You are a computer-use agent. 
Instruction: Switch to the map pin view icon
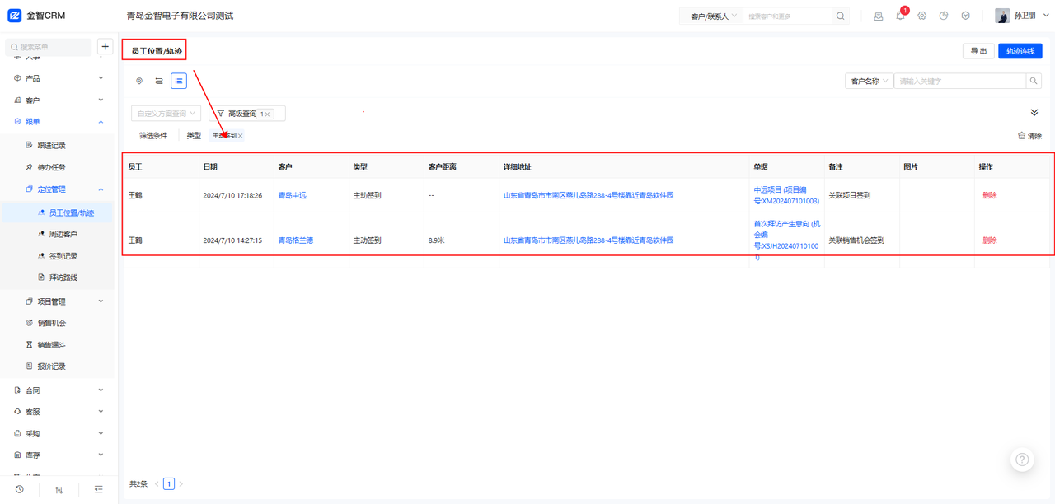pos(139,81)
